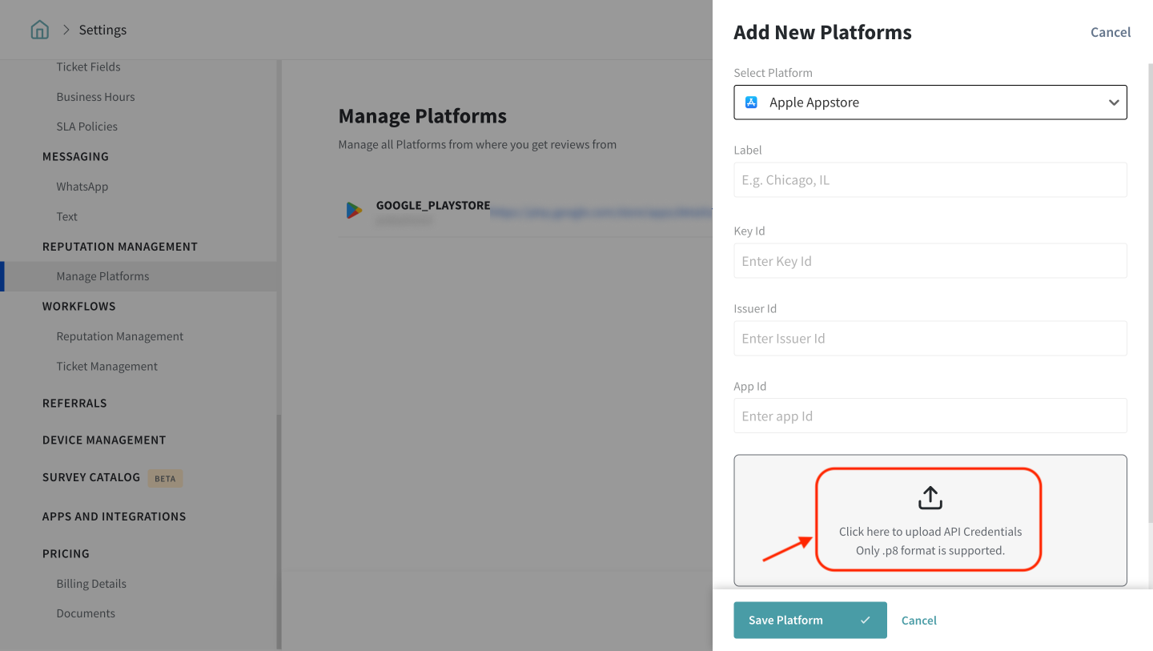Click Cancel at top of panel

(x=1110, y=33)
